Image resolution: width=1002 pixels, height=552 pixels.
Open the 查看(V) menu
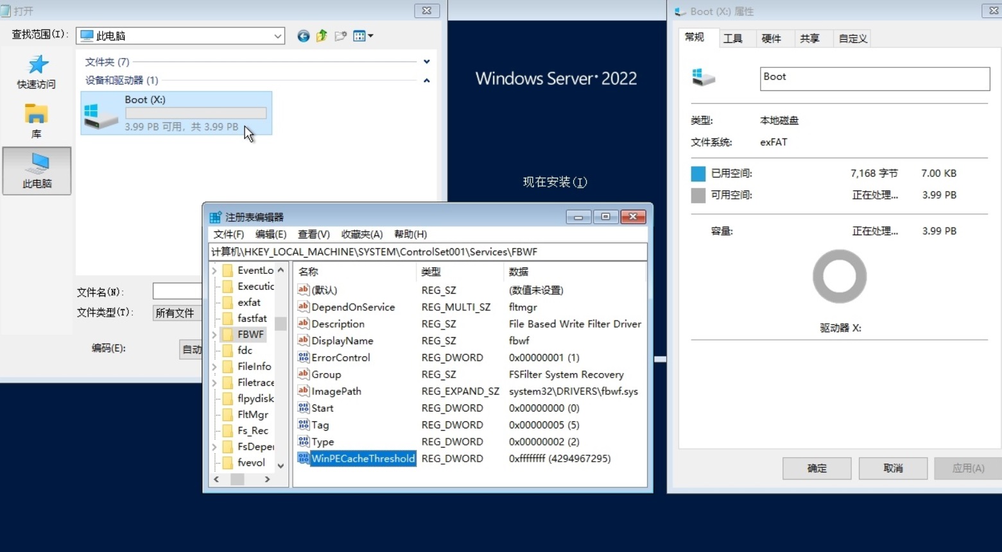pyautogui.click(x=314, y=234)
